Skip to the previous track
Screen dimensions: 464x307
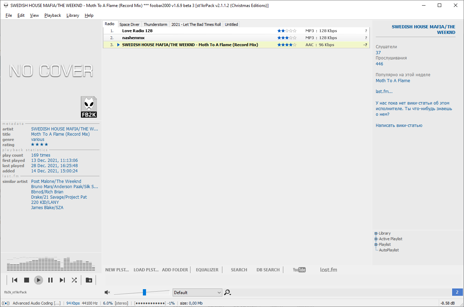15,280
